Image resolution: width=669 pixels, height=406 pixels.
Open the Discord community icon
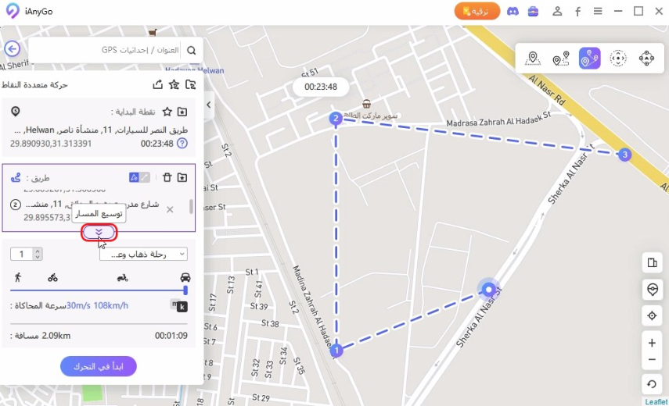pyautogui.click(x=513, y=11)
